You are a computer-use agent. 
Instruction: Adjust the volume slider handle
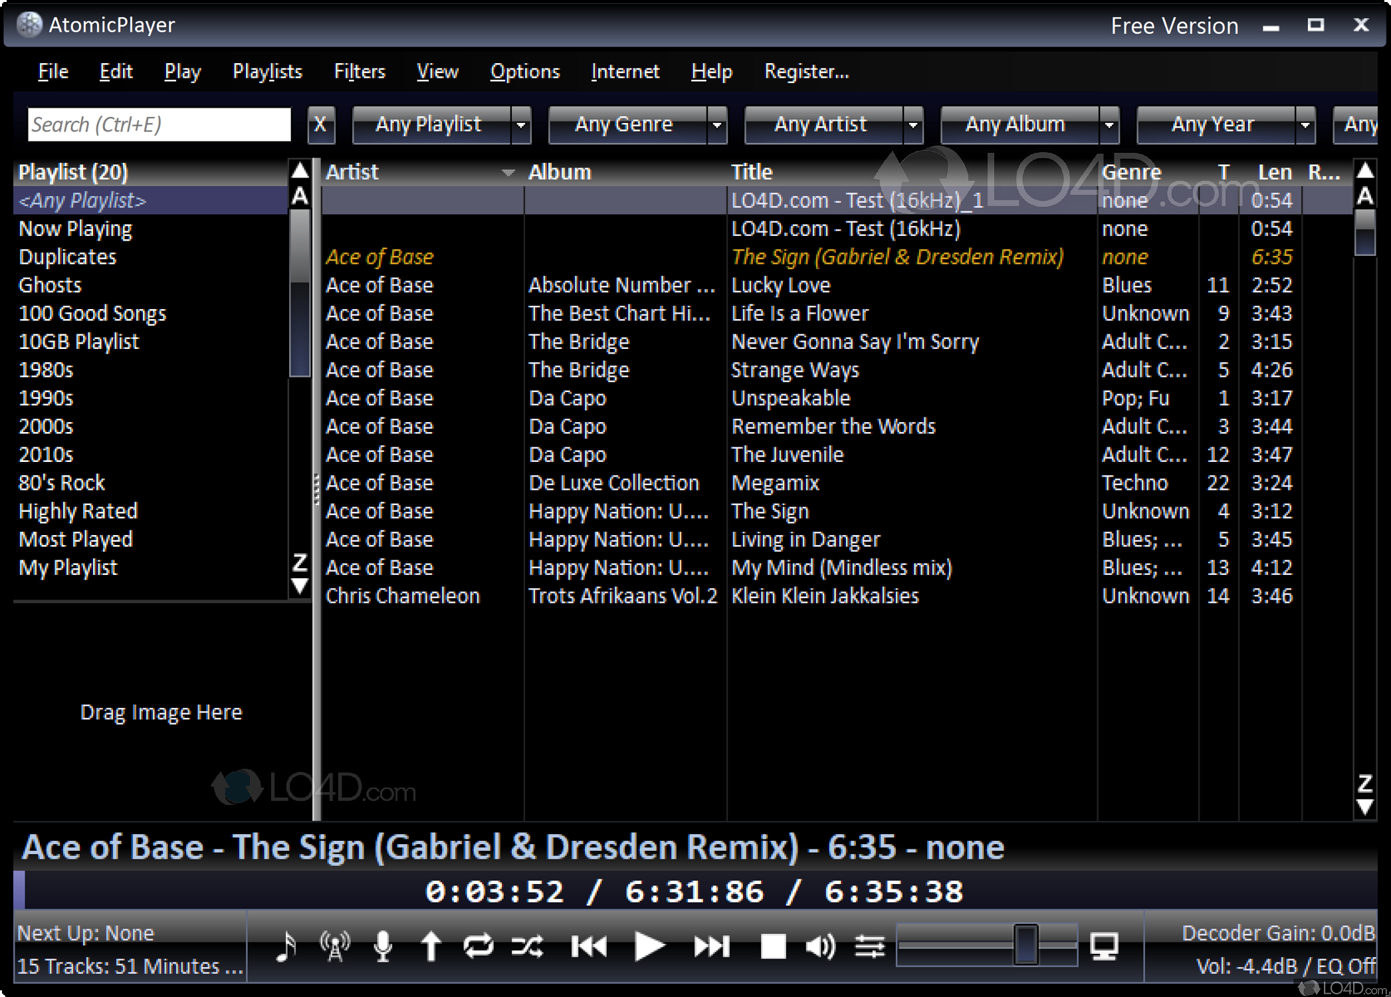(x=1025, y=944)
